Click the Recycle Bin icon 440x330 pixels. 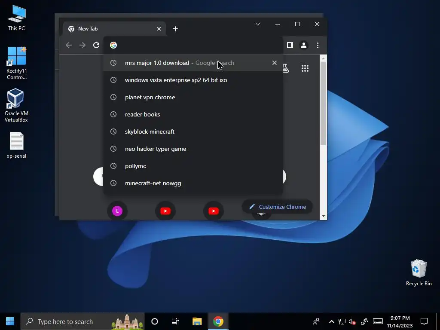[x=419, y=273]
